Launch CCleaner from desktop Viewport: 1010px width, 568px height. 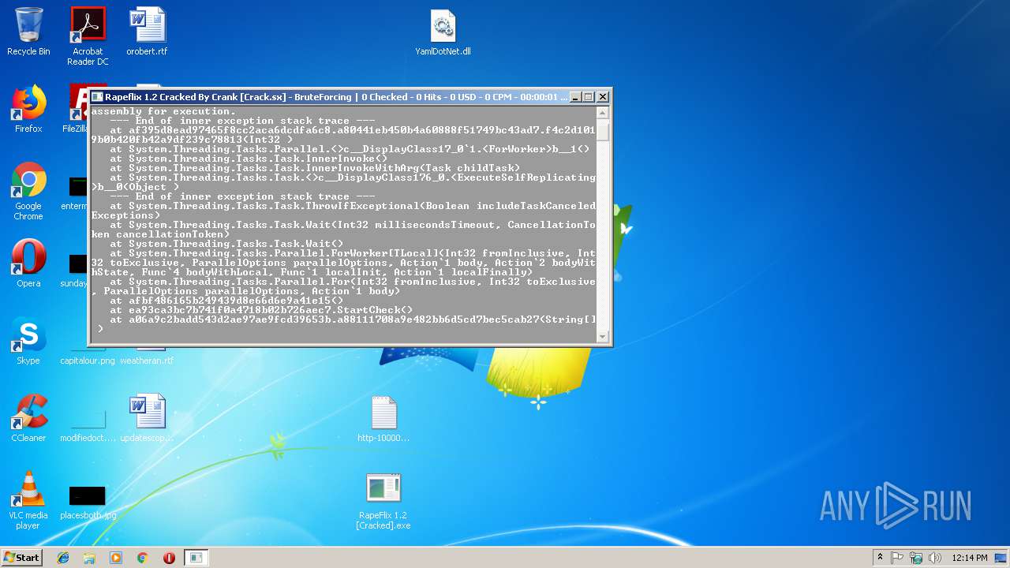pyautogui.click(x=28, y=418)
